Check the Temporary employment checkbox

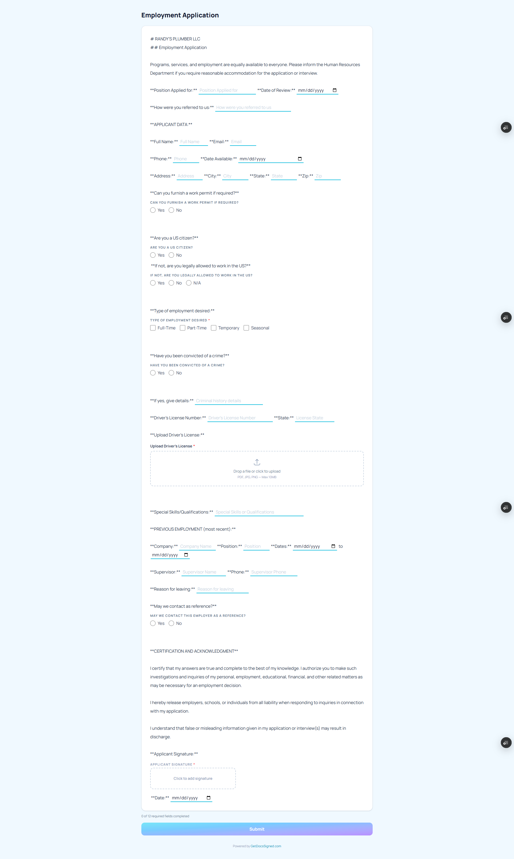214,328
